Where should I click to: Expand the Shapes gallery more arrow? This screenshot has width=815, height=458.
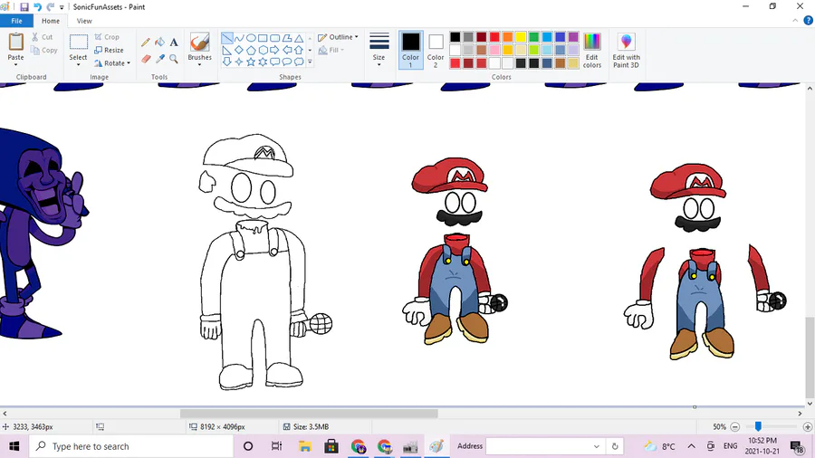(x=310, y=62)
